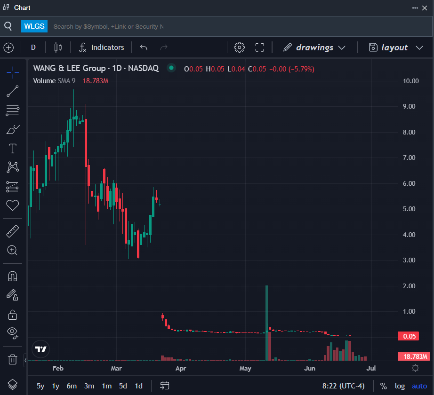Redo the chart action
Image resolution: width=434 pixels, height=395 pixels.
pos(164,47)
